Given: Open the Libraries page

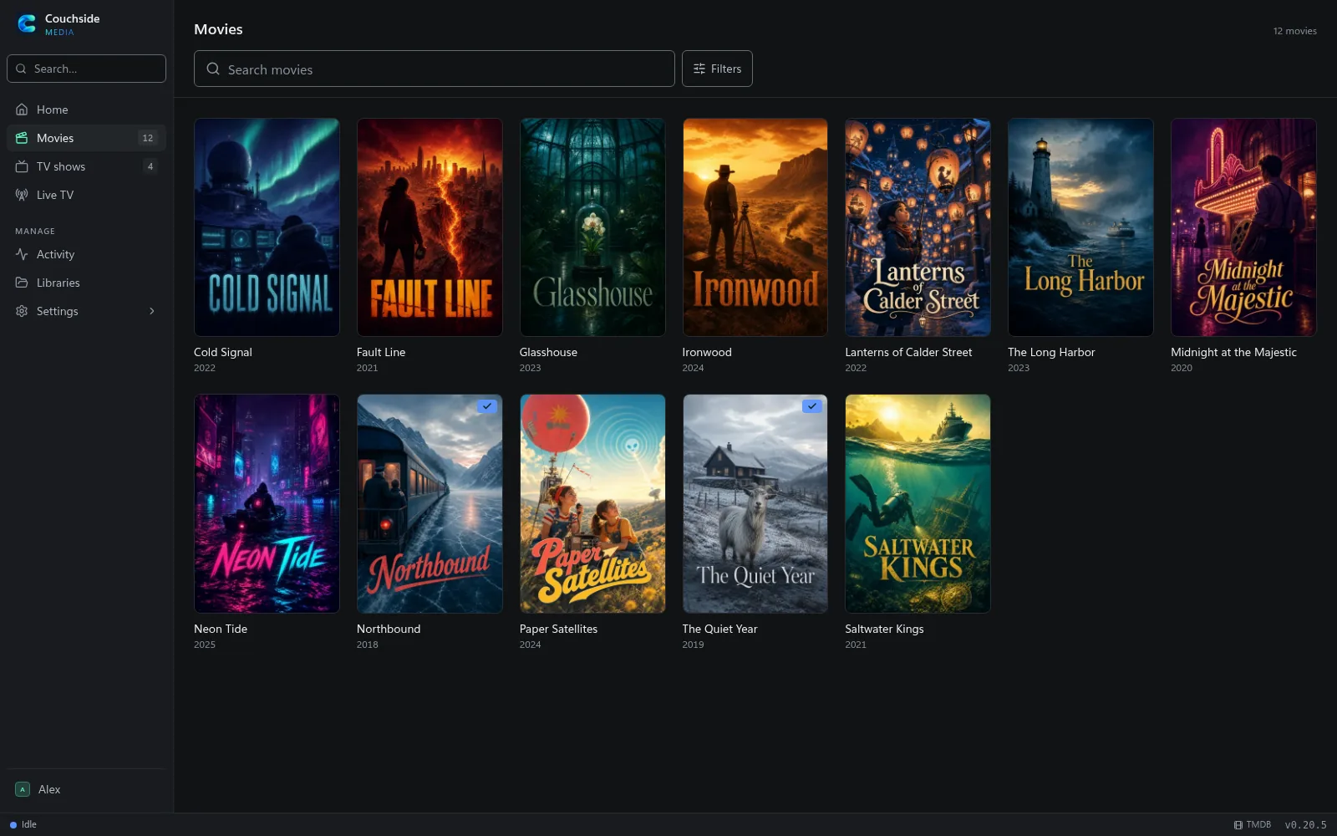Looking at the screenshot, I should [86, 283].
